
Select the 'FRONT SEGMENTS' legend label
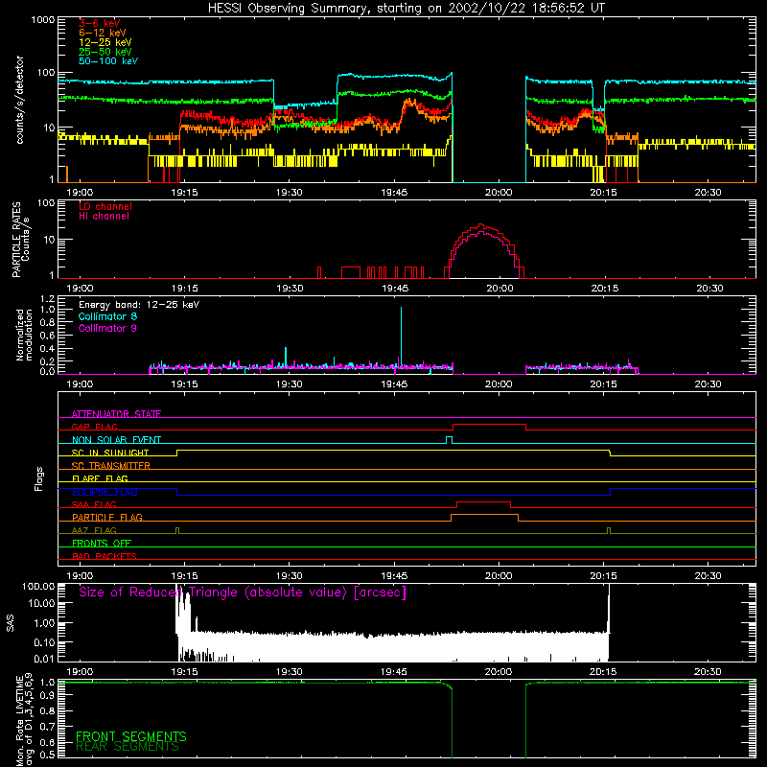pyautogui.click(x=131, y=736)
